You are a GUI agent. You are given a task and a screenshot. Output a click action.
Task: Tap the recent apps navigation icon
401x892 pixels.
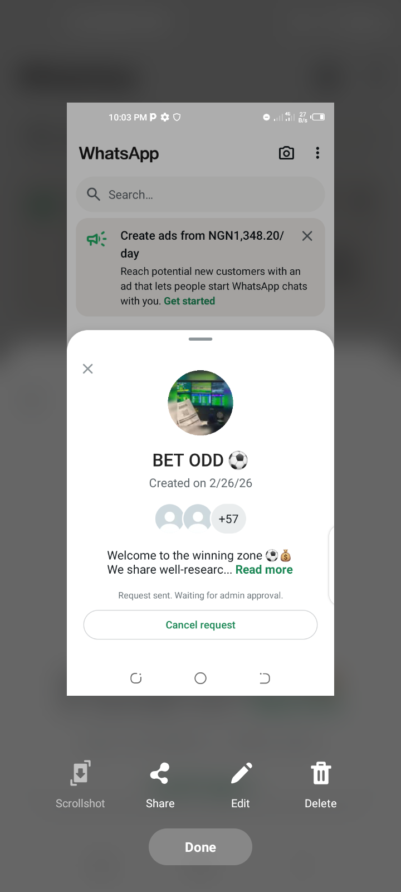coord(136,678)
